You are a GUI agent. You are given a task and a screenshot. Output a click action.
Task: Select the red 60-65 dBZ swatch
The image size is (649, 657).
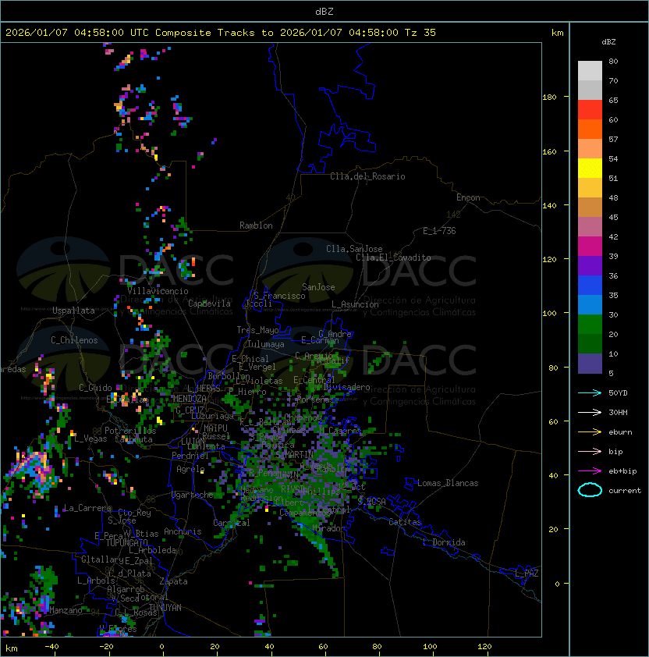[x=590, y=110]
